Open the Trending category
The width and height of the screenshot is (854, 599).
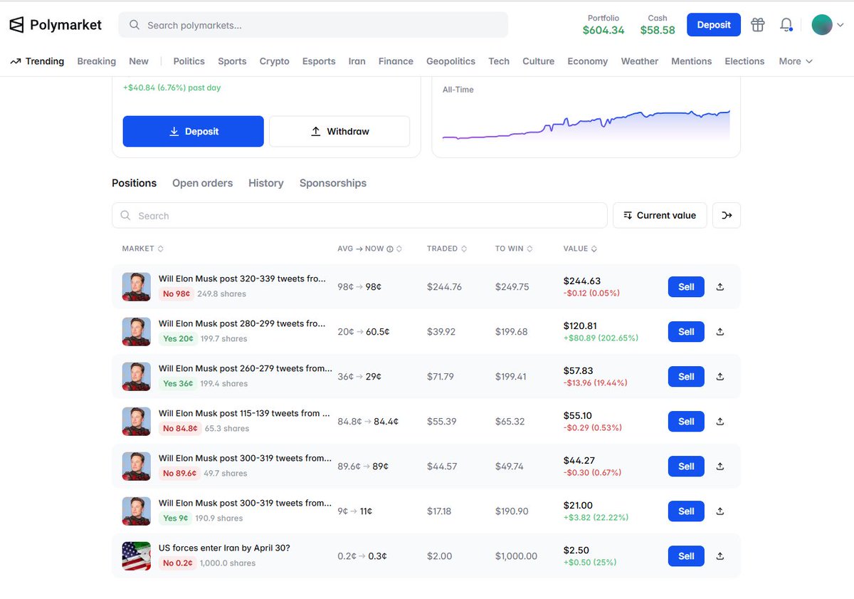(x=37, y=61)
